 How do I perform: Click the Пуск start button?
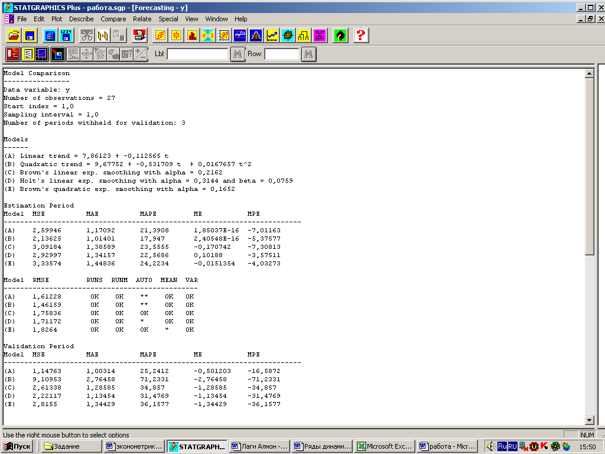(x=17, y=446)
